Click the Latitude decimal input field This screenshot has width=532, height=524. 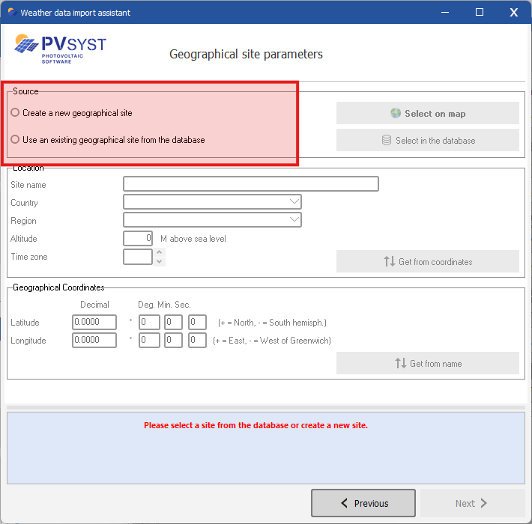coord(94,323)
